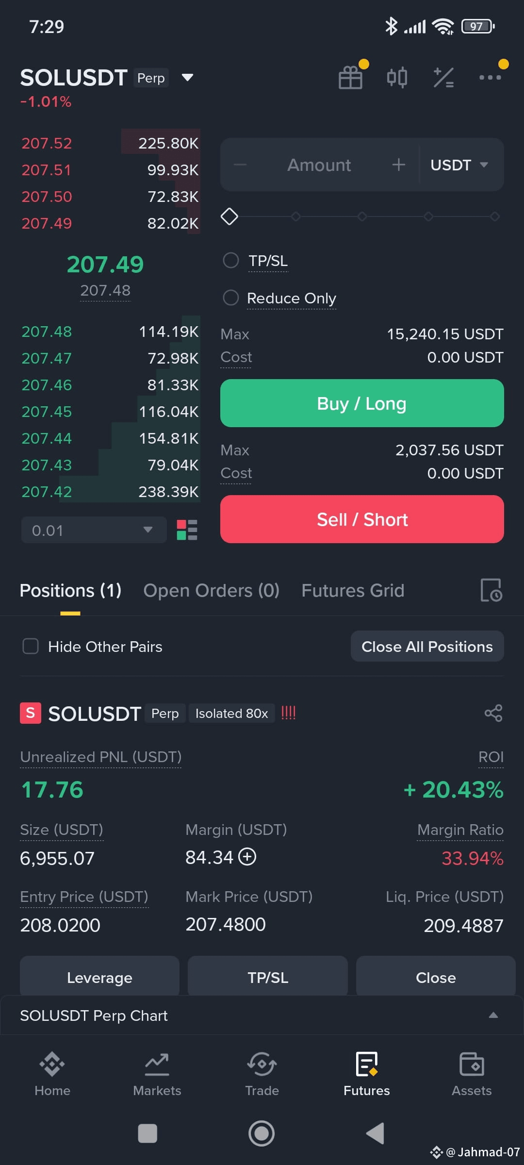Open the three-dot more options menu
Viewport: 524px width, 1165px height.
point(490,77)
